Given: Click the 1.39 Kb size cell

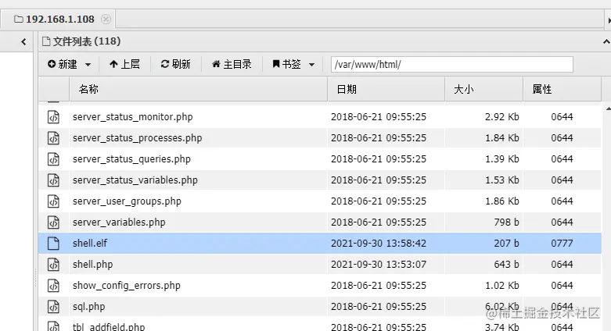Looking at the screenshot, I should click(x=502, y=159).
